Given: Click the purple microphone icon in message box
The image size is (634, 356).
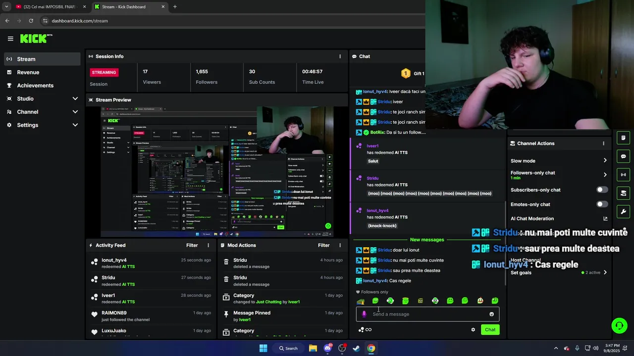Looking at the screenshot, I should point(364,314).
